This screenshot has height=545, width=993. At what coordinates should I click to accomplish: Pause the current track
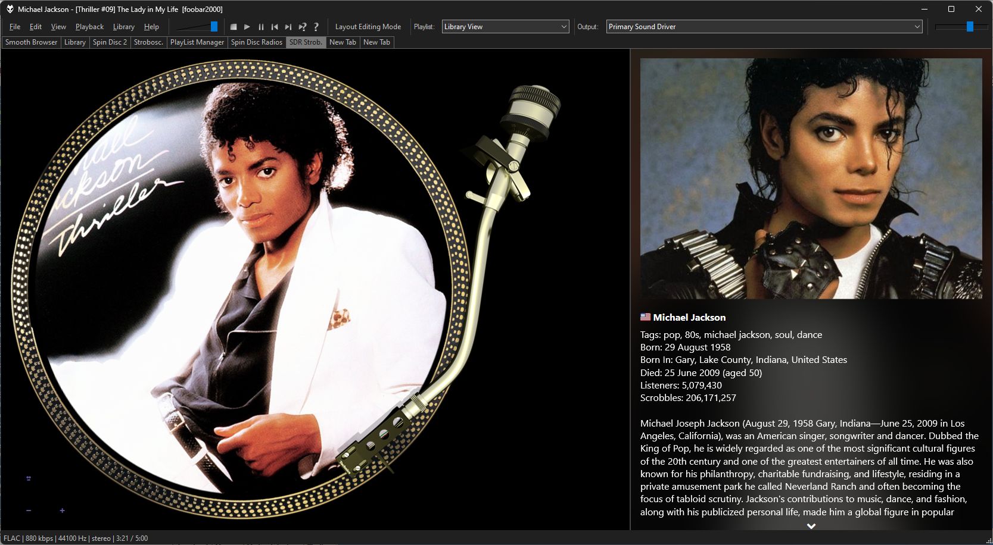pos(261,27)
